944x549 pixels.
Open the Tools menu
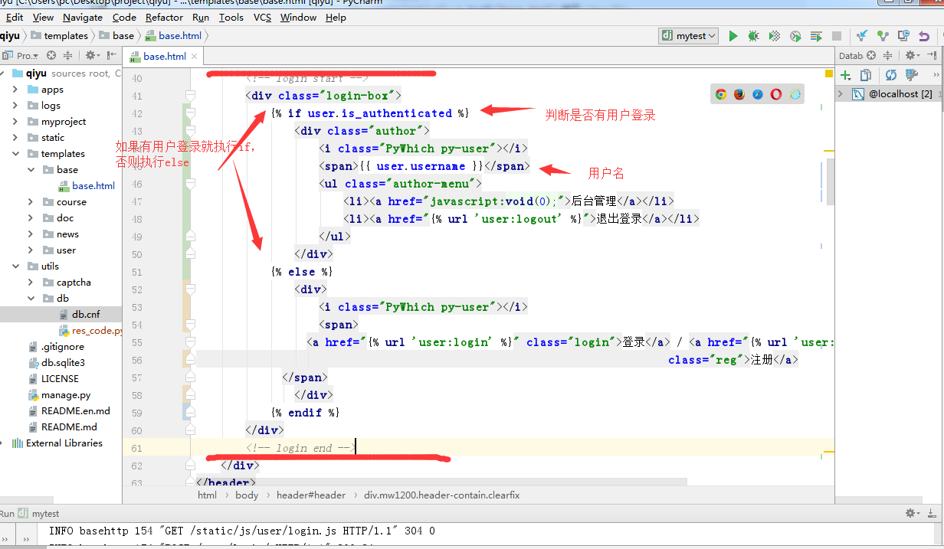pos(231,17)
